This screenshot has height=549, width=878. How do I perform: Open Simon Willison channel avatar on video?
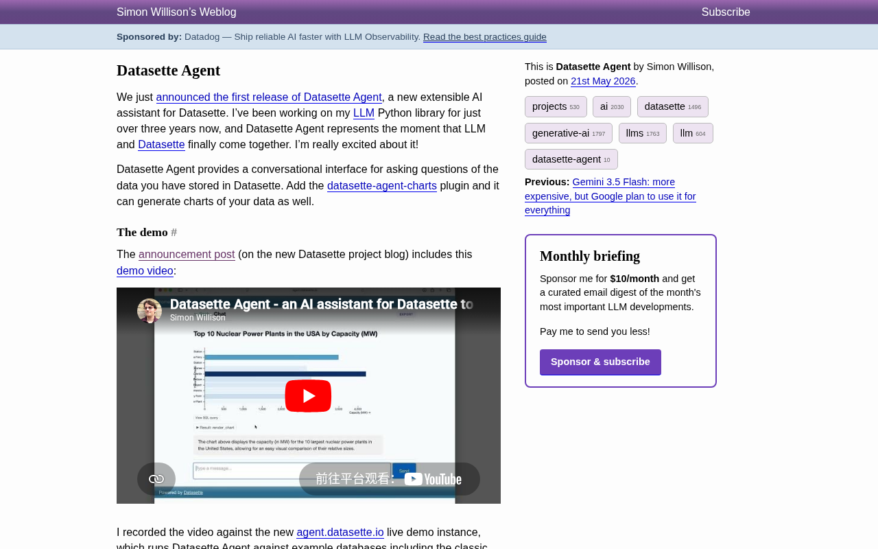click(x=150, y=311)
